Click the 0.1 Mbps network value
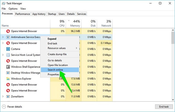The width and height of the screenshot is (175, 112). point(106,43)
